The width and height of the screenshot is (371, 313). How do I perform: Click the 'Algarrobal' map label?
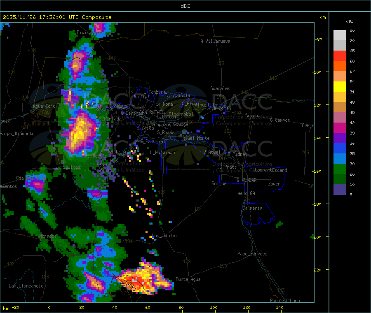point(181,114)
